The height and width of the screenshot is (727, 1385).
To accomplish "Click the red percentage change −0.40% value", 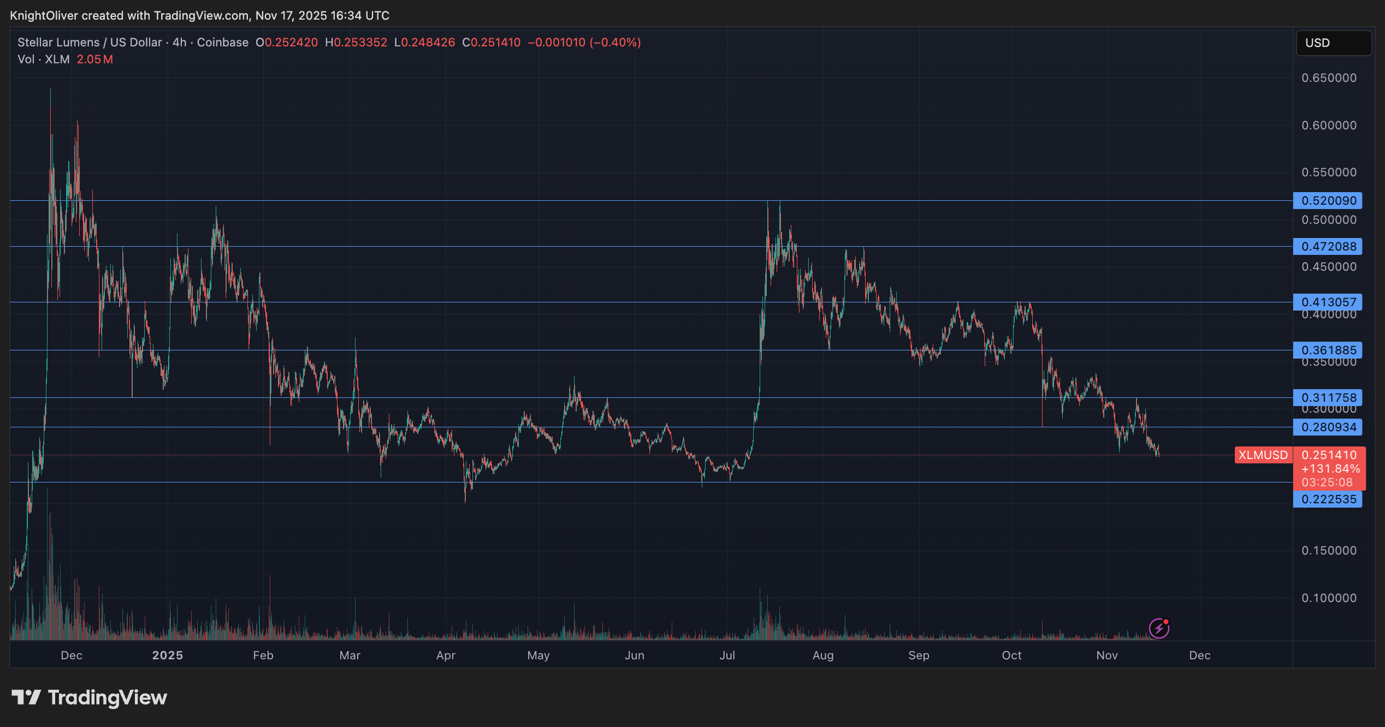I will pyautogui.click(x=615, y=43).
